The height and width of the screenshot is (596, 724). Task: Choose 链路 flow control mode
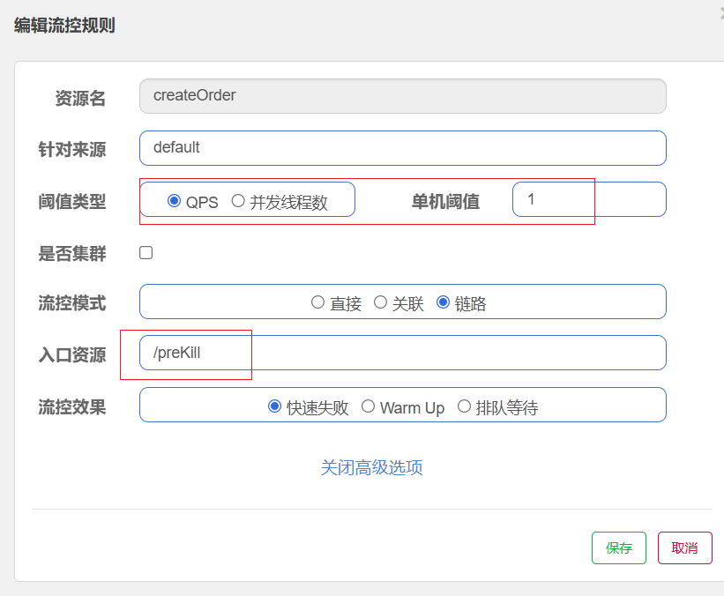(443, 302)
